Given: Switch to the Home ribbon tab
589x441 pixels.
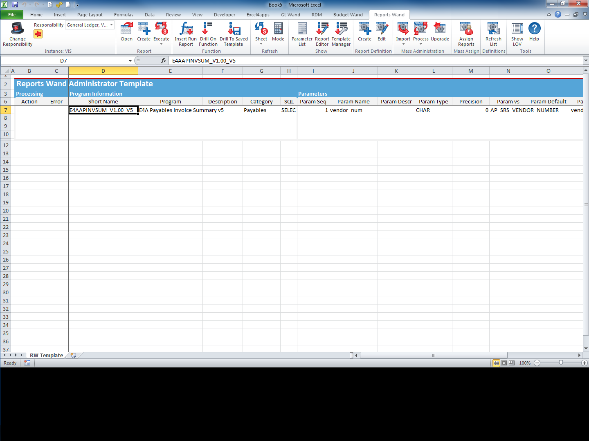Looking at the screenshot, I should (x=36, y=15).
